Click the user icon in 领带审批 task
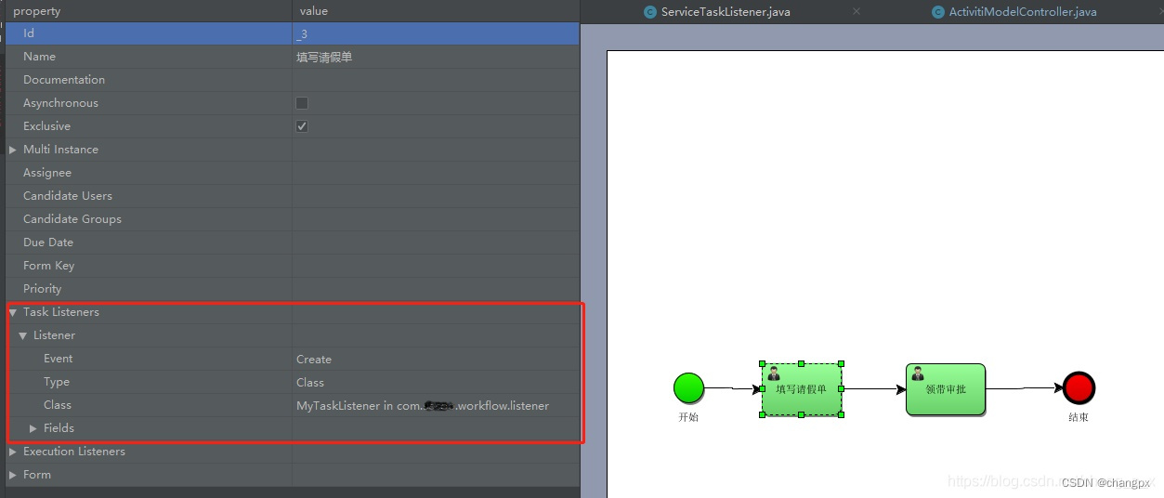Viewport: 1164px width, 498px height. 918,373
